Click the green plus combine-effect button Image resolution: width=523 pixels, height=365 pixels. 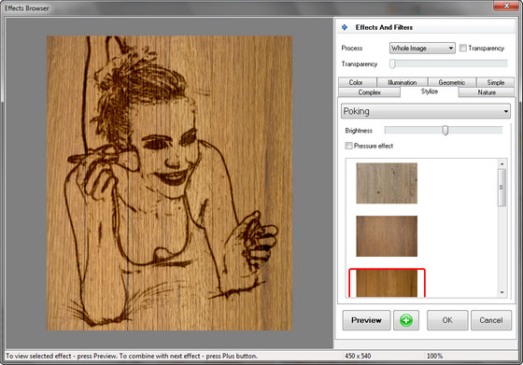[406, 320]
